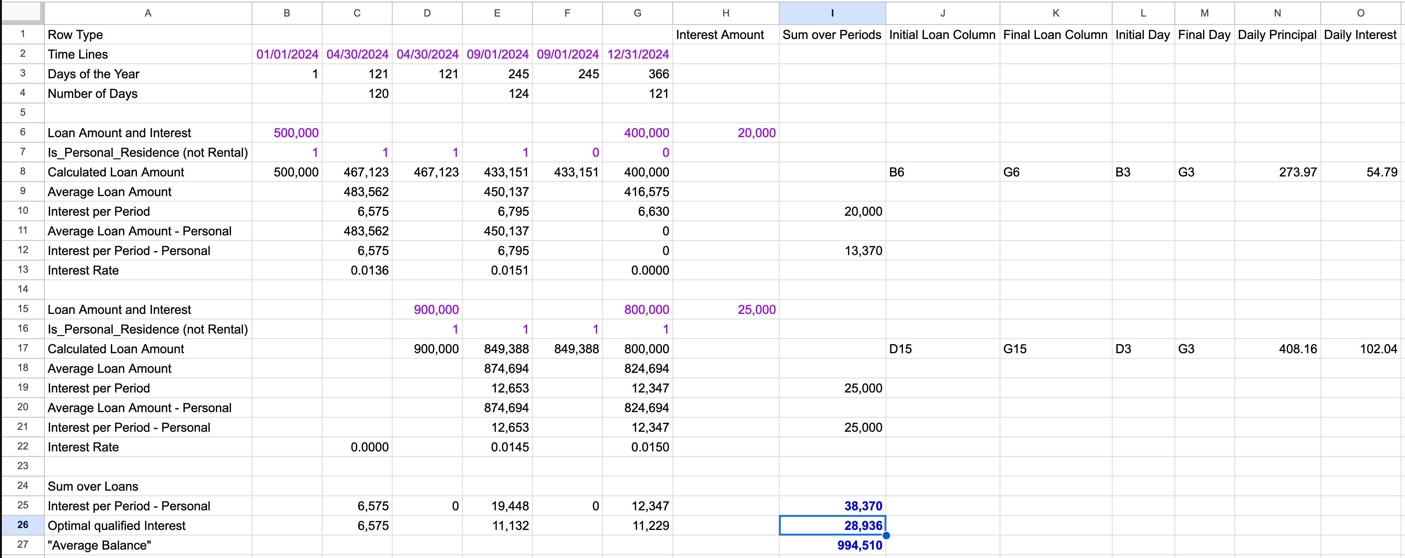Screen dimensions: 1405x558
Task: Select the Initial Loan Column header cell
Action: (942, 35)
